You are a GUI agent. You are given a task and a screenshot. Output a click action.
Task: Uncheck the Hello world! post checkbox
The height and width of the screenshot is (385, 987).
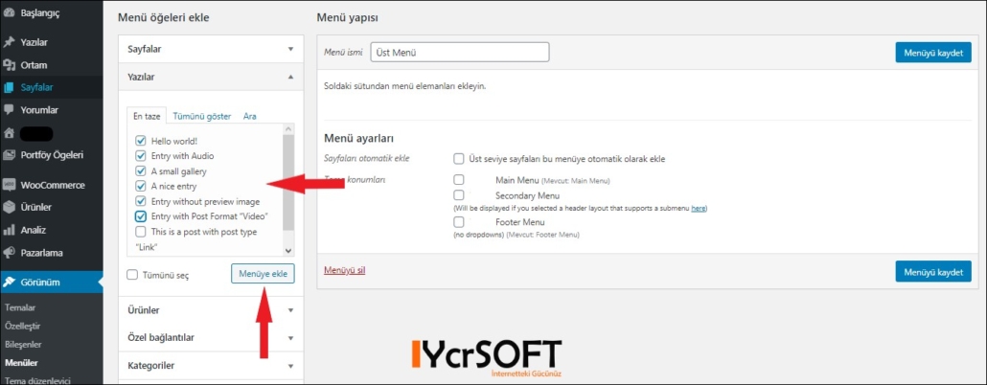[140, 141]
